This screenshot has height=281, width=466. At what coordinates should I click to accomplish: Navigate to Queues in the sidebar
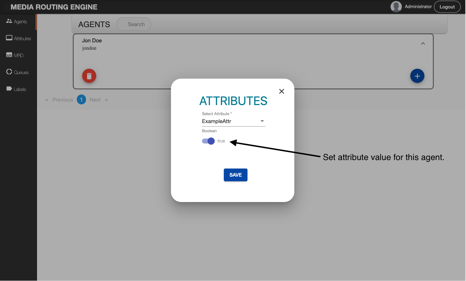click(x=17, y=72)
